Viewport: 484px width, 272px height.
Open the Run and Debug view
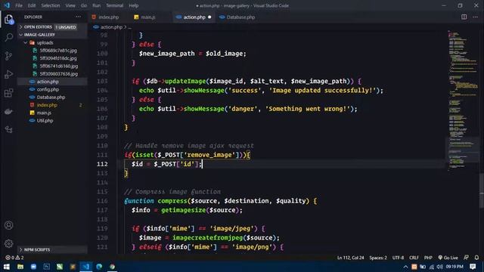pos(8,74)
